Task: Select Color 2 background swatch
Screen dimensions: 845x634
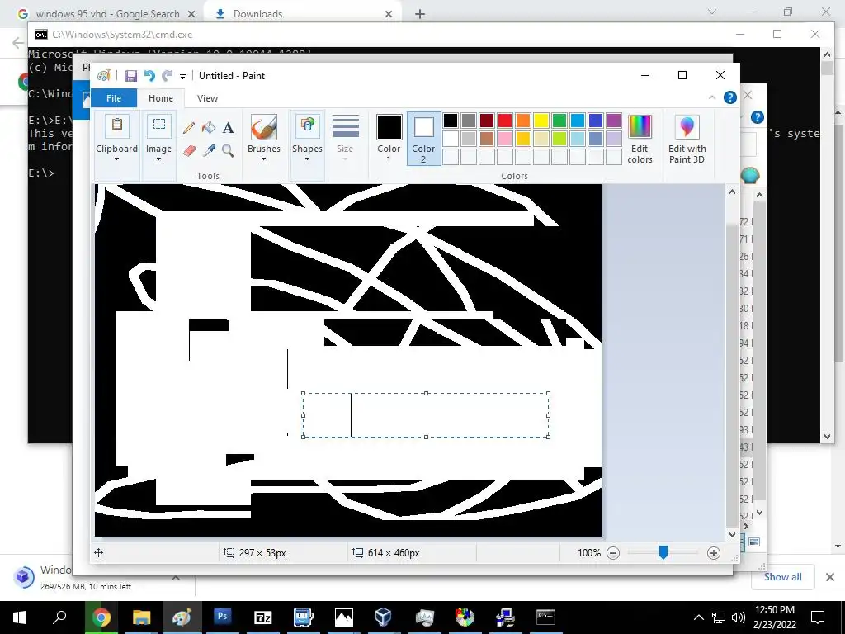Action: tap(423, 139)
